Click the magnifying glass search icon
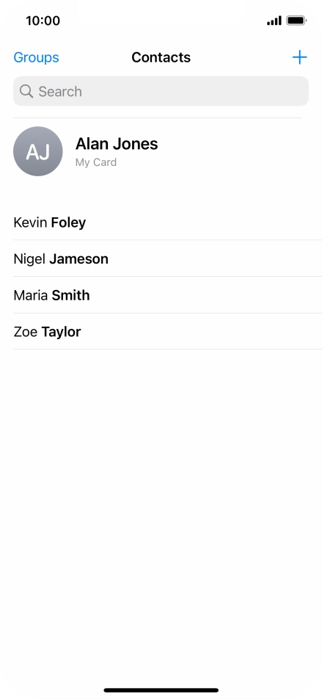Image resolution: width=322 pixels, height=699 pixels. pyautogui.click(x=26, y=91)
